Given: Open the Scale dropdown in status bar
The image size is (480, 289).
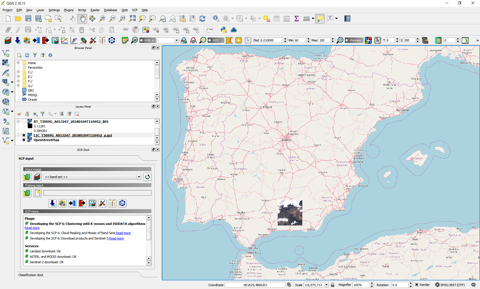Looking at the screenshot, I should click(x=326, y=285).
